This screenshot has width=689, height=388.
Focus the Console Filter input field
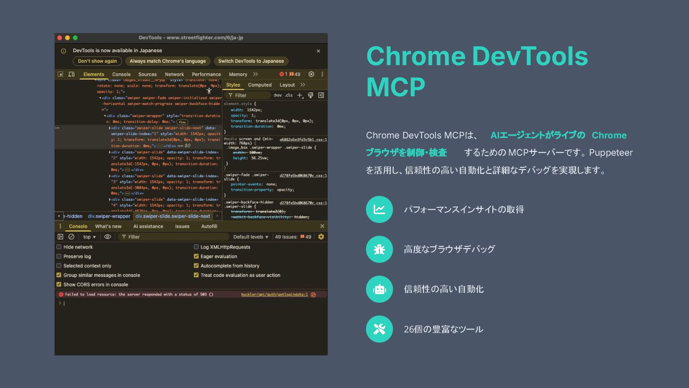pos(175,237)
